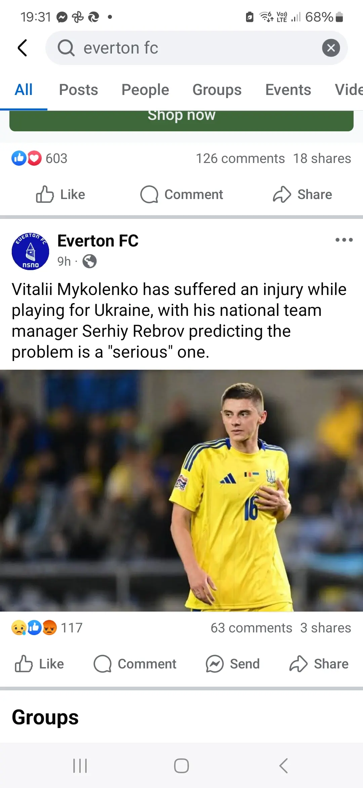Open three-dot menu on Everton FC post
Screen dimensions: 363x788
coord(344,240)
